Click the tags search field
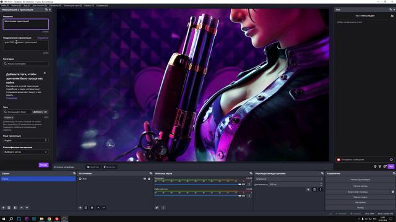The height and width of the screenshot is (222, 396). [17, 112]
